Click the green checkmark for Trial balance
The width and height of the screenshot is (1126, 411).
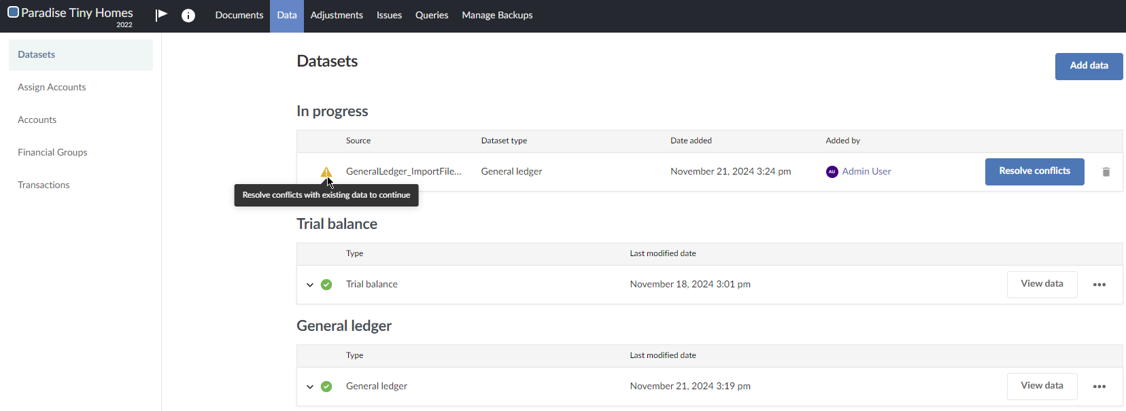click(x=326, y=285)
